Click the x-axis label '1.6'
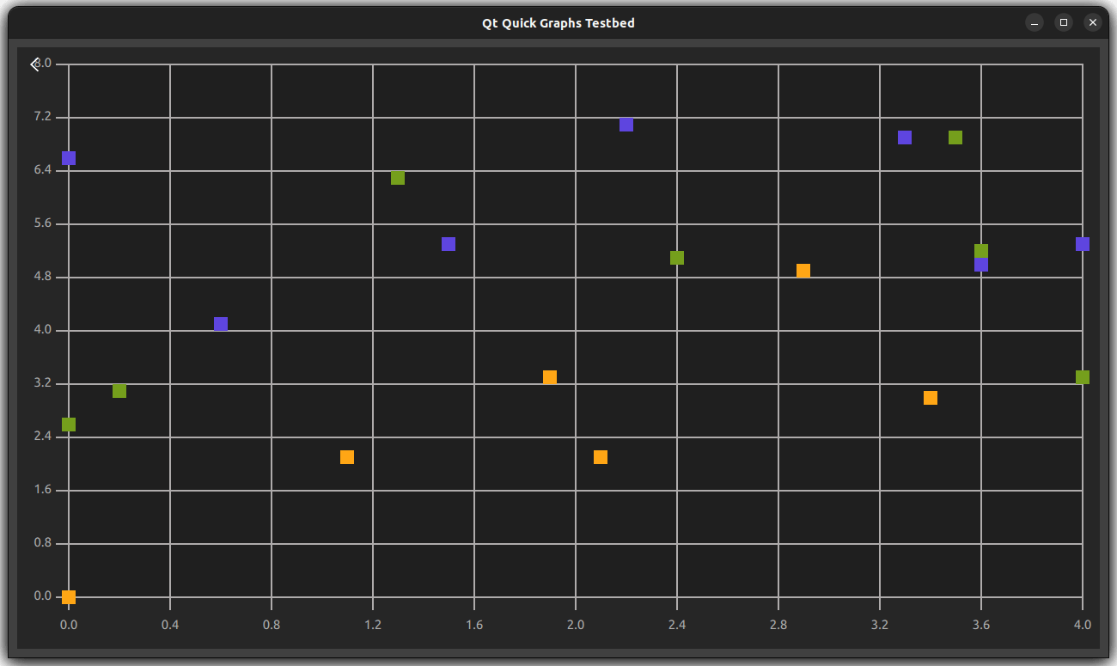 474,625
